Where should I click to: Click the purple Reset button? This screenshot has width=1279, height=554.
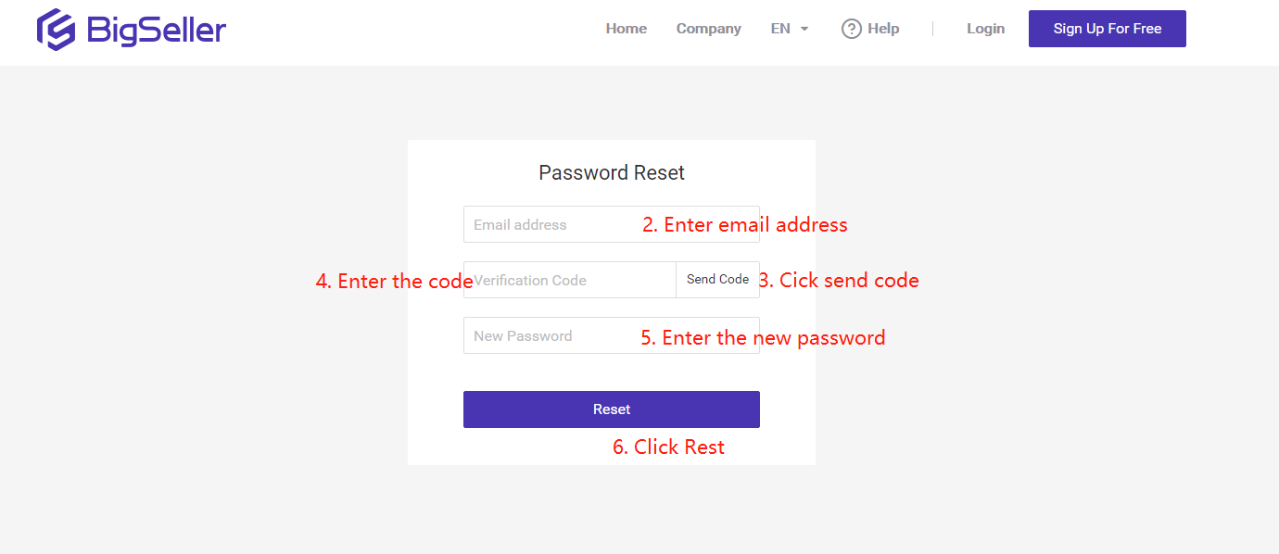click(x=612, y=409)
